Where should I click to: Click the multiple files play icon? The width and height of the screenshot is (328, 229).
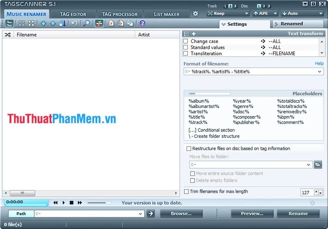[121, 23]
